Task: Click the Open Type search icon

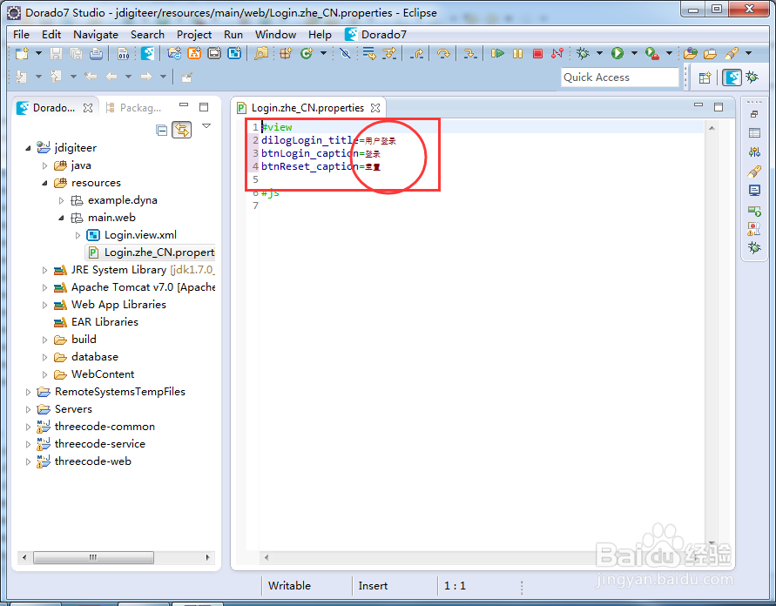Action: point(260,53)
